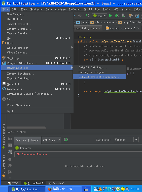Click the ADB logs restore arrow icon
This screenshot has width=142, height=192.
[x=58, y=140]
